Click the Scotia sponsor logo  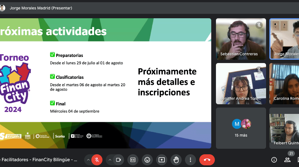click(60, 136)
